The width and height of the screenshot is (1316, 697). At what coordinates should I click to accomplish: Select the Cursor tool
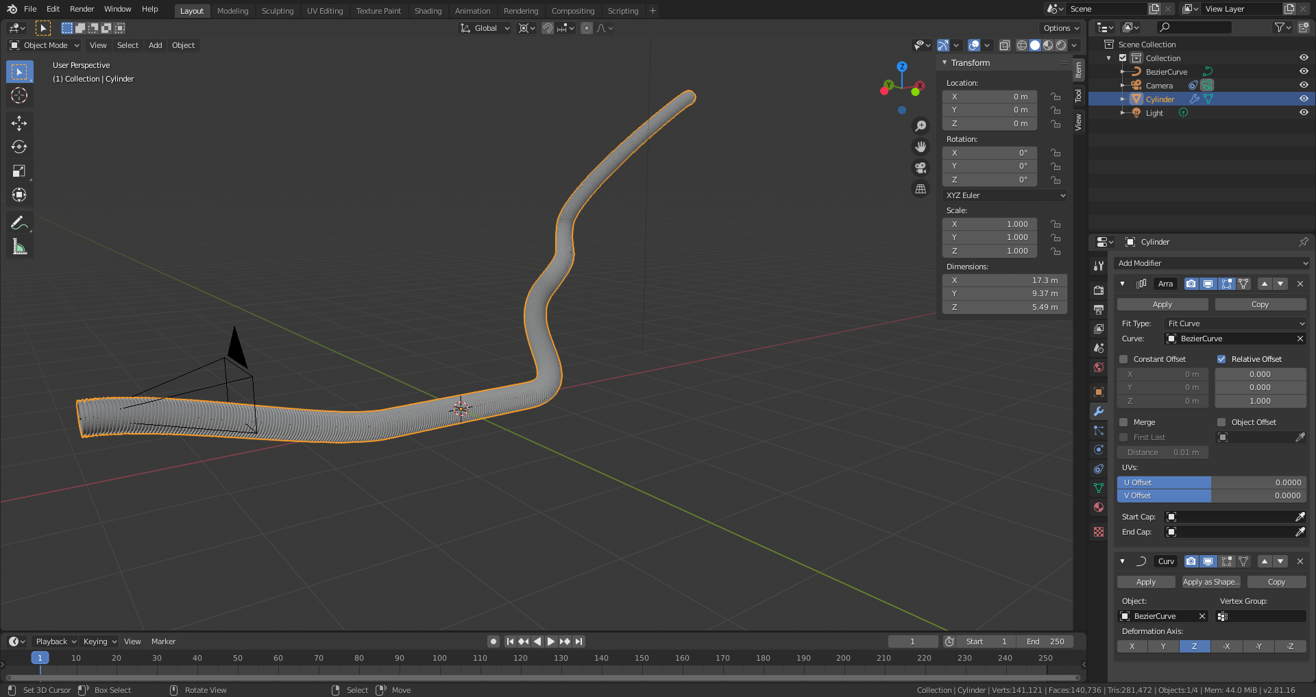pyautogui.click(x=19, y=96)
